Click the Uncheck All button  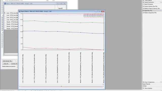tap(14, 64)
